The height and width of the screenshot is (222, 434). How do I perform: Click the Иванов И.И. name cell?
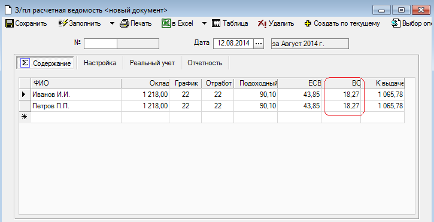pyautogui.click(x=76, y=95)
